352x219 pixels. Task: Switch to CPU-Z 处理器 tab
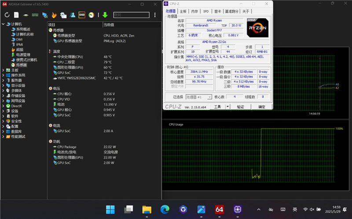[x=171, y=11]
